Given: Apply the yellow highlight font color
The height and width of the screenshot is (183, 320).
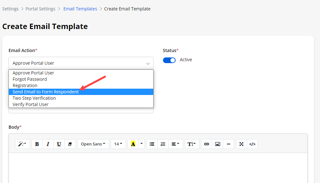Looking at the screenshot, I should (x=133, y=144).
